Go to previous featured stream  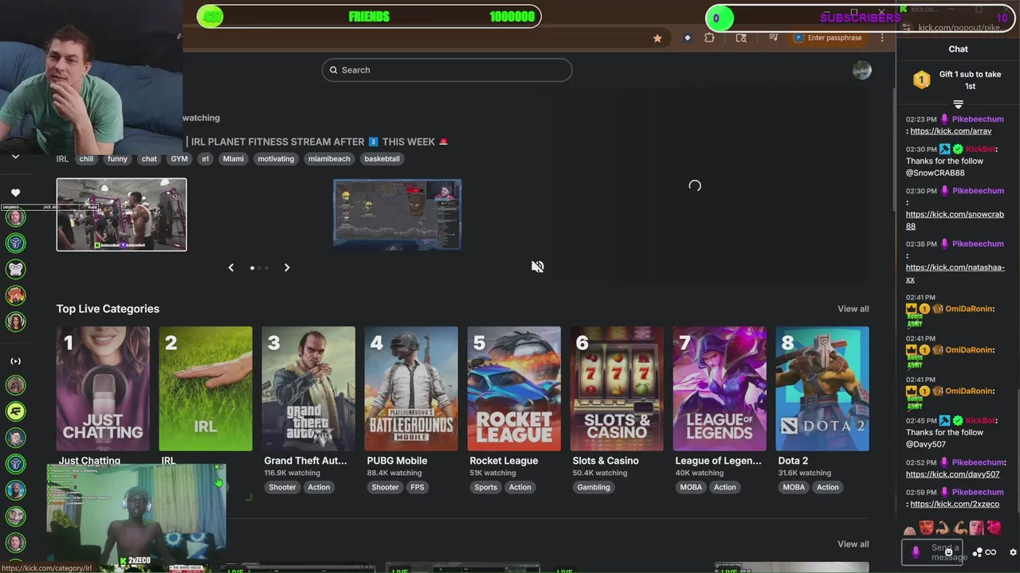tap(231, 267)
